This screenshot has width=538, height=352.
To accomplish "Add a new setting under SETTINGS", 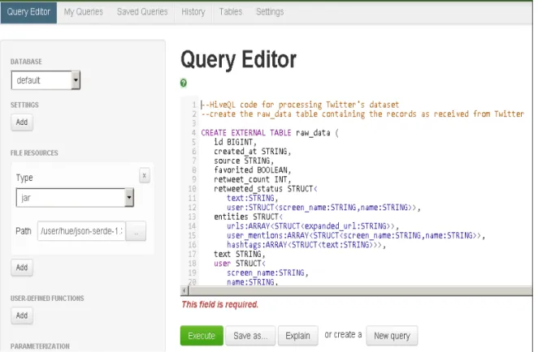I will (x=22, y=122).
